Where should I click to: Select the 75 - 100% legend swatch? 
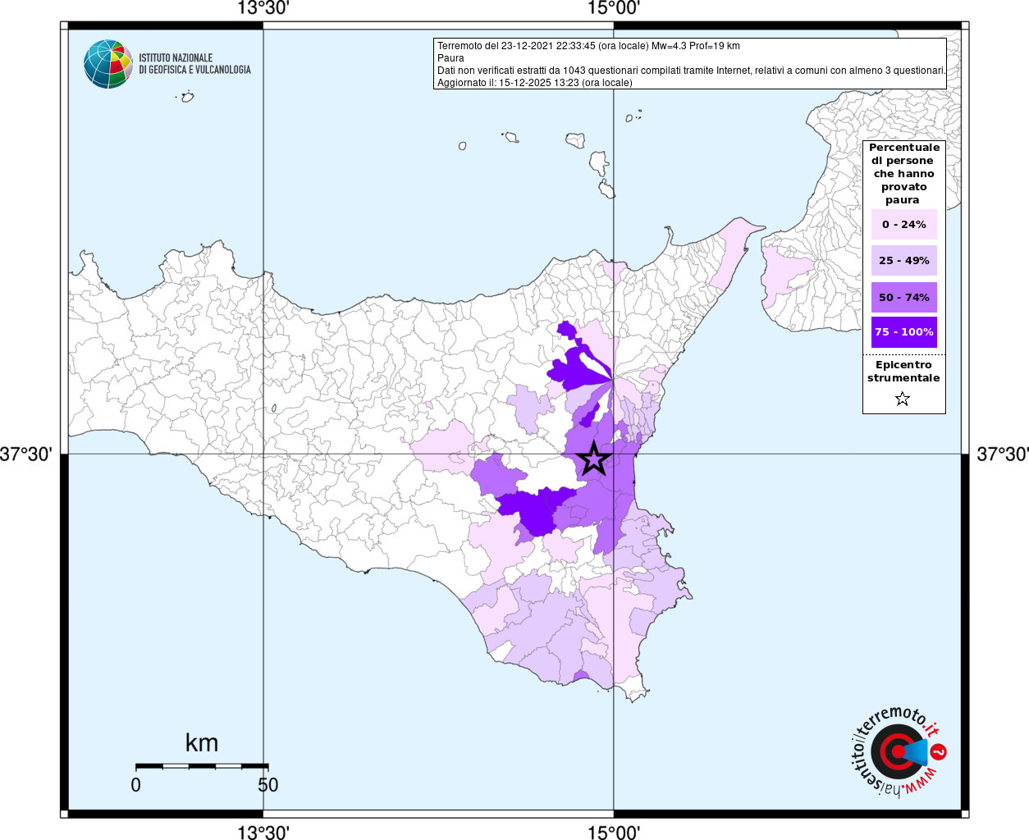(x=903, y=331)
